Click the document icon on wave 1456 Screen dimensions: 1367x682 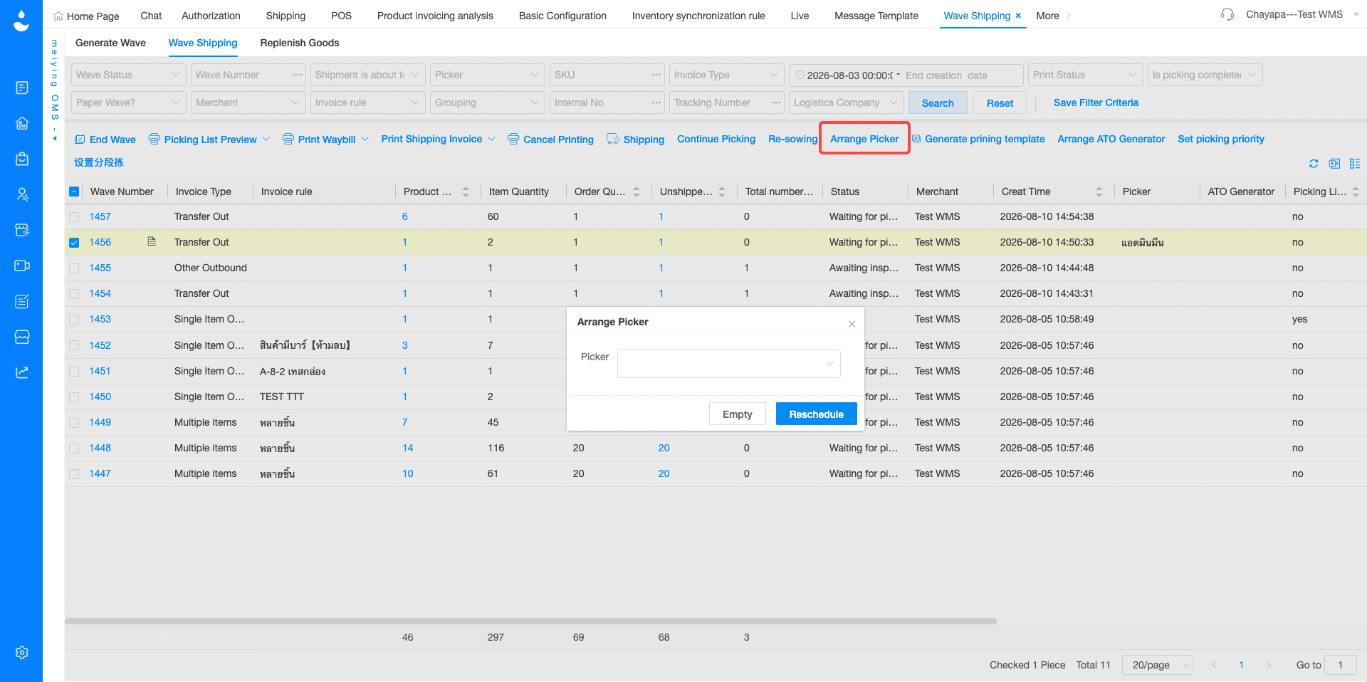click(152, 241)
